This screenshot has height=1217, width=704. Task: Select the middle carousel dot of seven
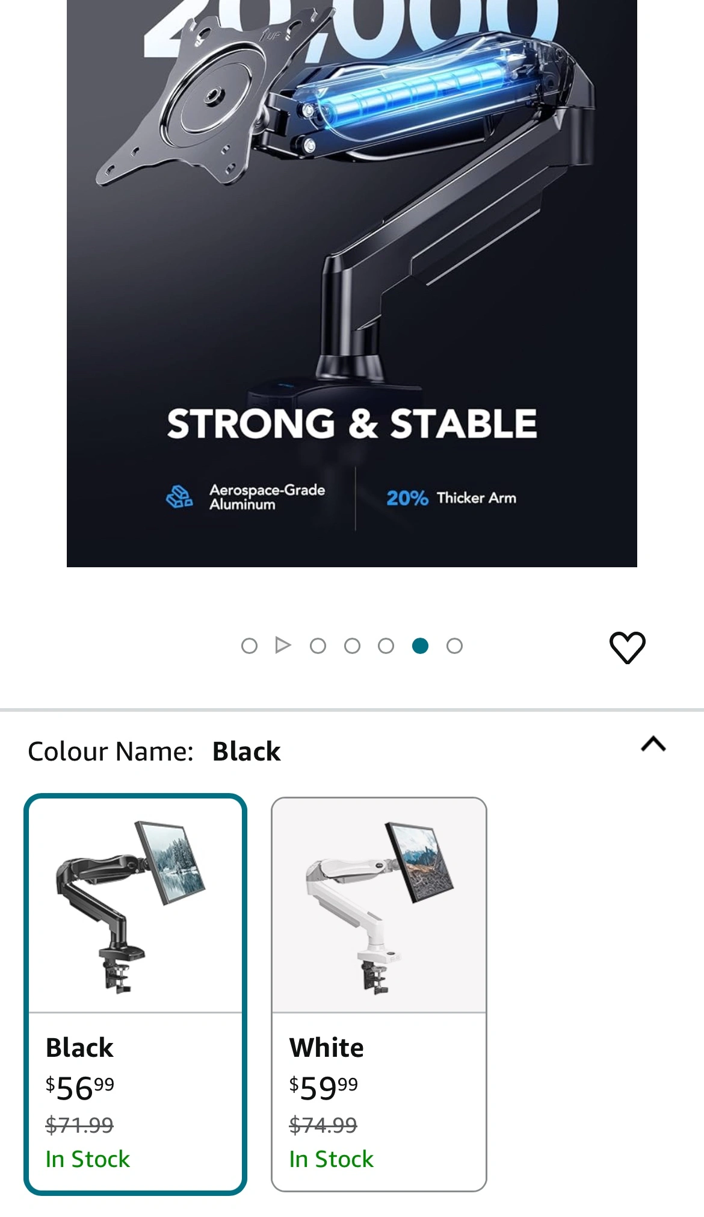pos(352,646)
